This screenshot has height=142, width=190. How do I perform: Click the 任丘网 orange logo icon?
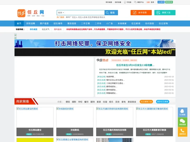[21, 13]
